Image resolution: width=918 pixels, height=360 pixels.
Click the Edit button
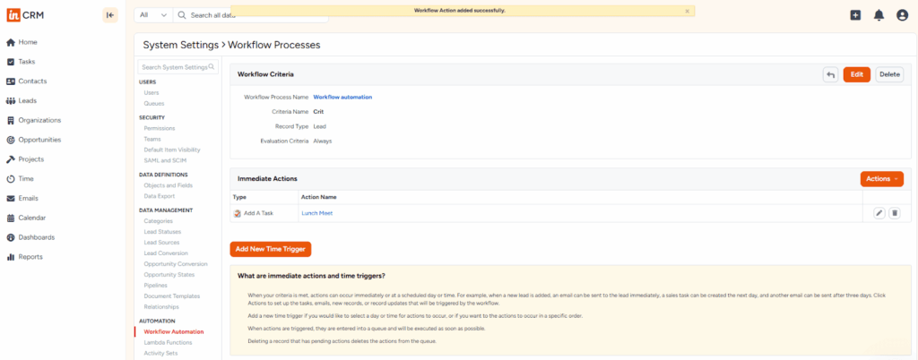[856, 74]
